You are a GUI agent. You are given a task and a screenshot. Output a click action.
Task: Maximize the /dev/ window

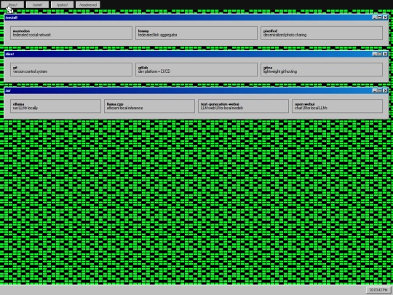(x=380, y=54)
